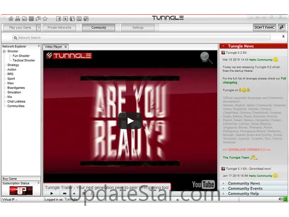Click DOWNLOAD VERSION 5.2 link
The width and height of the screenshot is (289, 217).
247,149
